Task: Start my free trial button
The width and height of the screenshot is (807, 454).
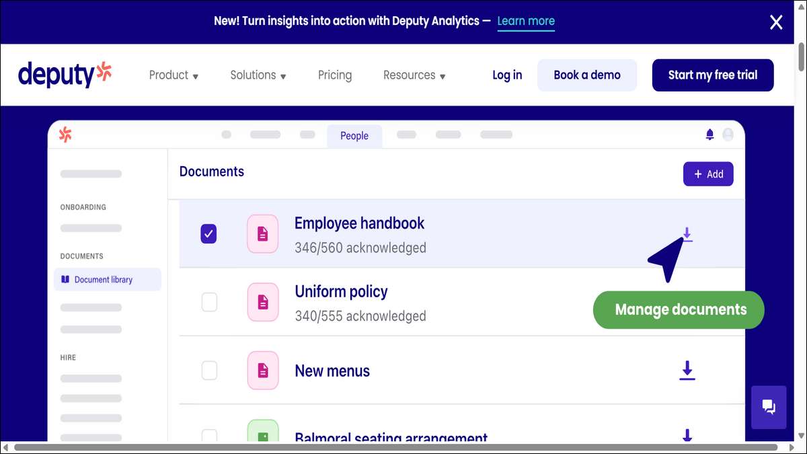Action: (713, 75)
